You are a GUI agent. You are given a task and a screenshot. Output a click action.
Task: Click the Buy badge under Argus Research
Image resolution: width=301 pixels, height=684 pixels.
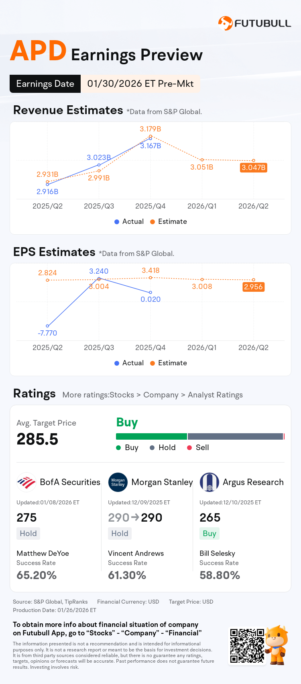click(209, 534)
